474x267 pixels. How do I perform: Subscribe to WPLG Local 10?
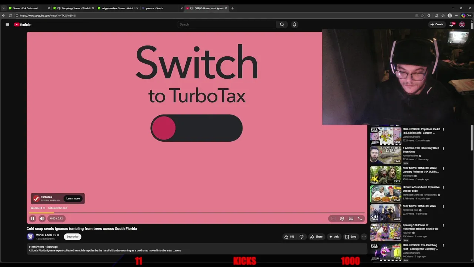(x=73, y=237)
